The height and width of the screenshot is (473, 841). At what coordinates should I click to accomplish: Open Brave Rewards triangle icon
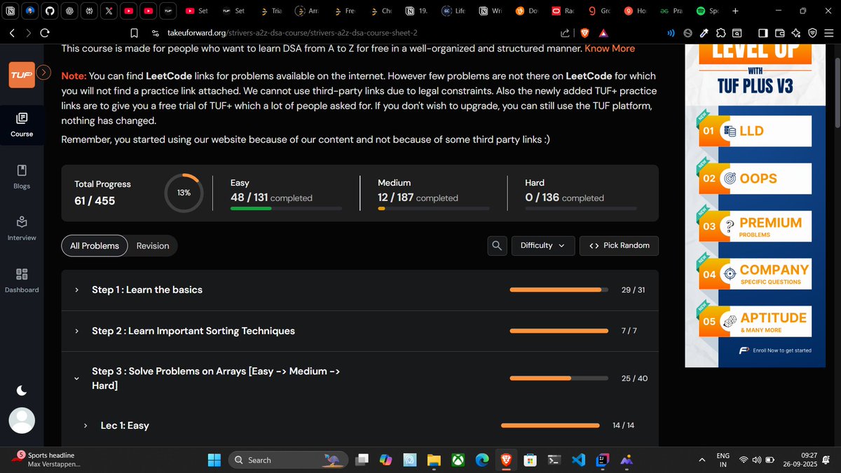point(604,33)
